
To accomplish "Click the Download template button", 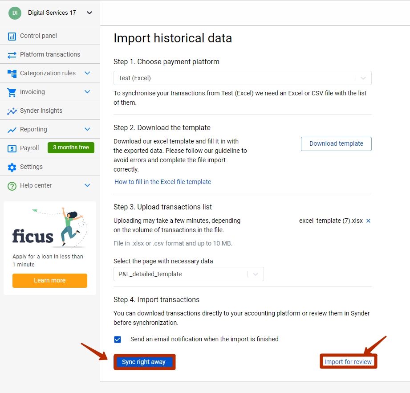I will click(x=336, y=143).
